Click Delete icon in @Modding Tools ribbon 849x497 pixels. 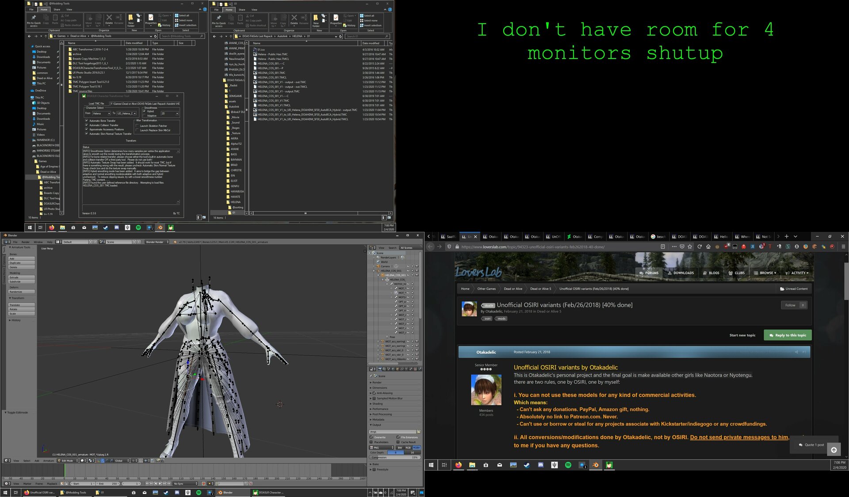click(x=109, y=19)
